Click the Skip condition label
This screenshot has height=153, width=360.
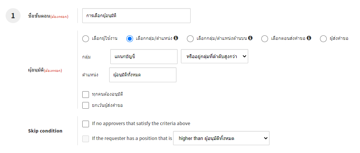(45, 131)
